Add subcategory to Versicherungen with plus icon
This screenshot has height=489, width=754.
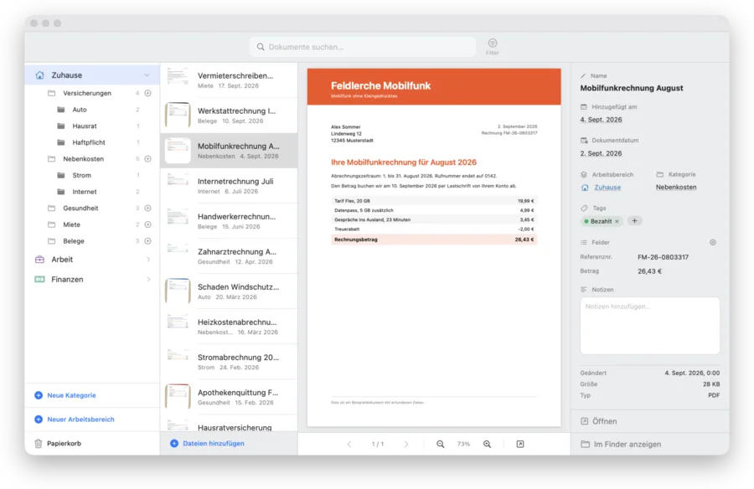click(148, 93)
